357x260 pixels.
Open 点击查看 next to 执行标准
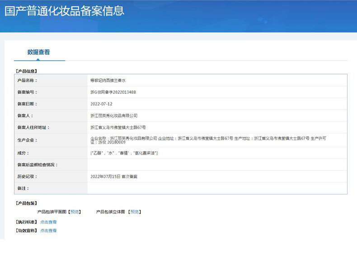48,222
